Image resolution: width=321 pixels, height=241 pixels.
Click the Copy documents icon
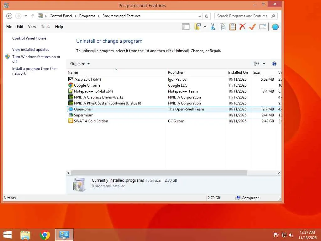coord(223,27)
